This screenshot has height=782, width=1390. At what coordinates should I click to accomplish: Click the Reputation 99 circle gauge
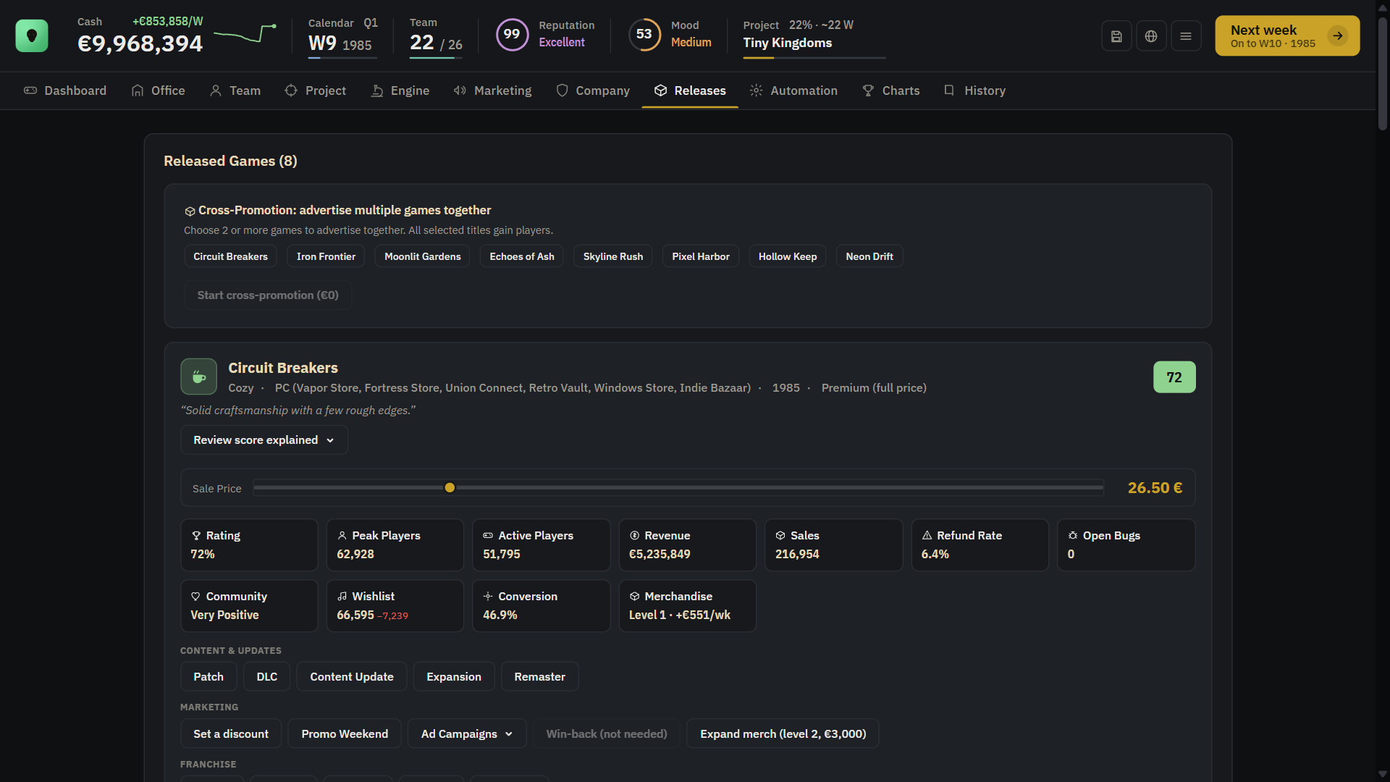coord(512,34)
